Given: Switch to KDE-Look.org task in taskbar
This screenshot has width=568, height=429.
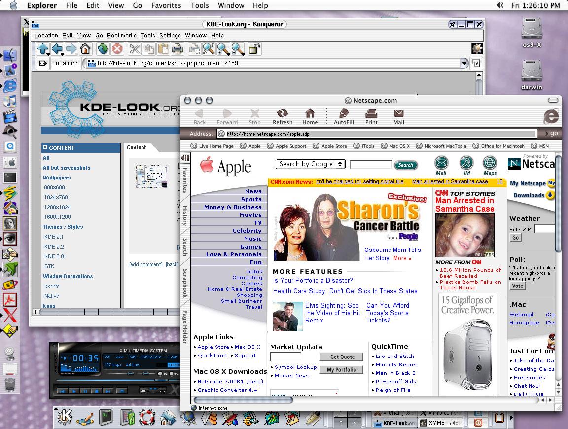Looking at the screenshot, I should click(x=395, y=423).
